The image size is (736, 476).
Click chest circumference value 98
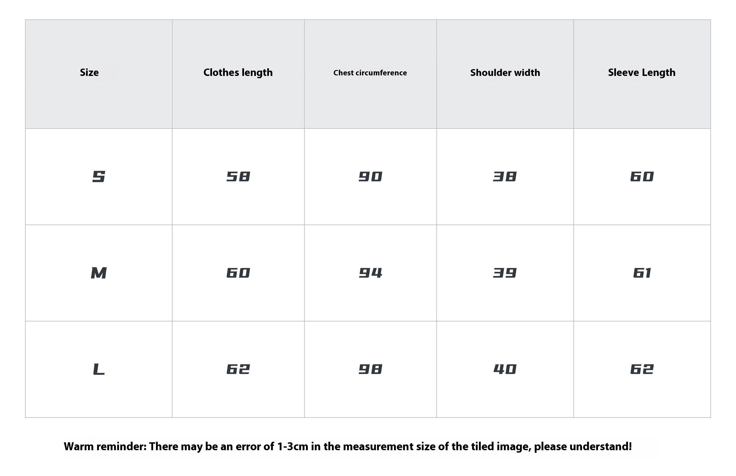tap(371, 369)
